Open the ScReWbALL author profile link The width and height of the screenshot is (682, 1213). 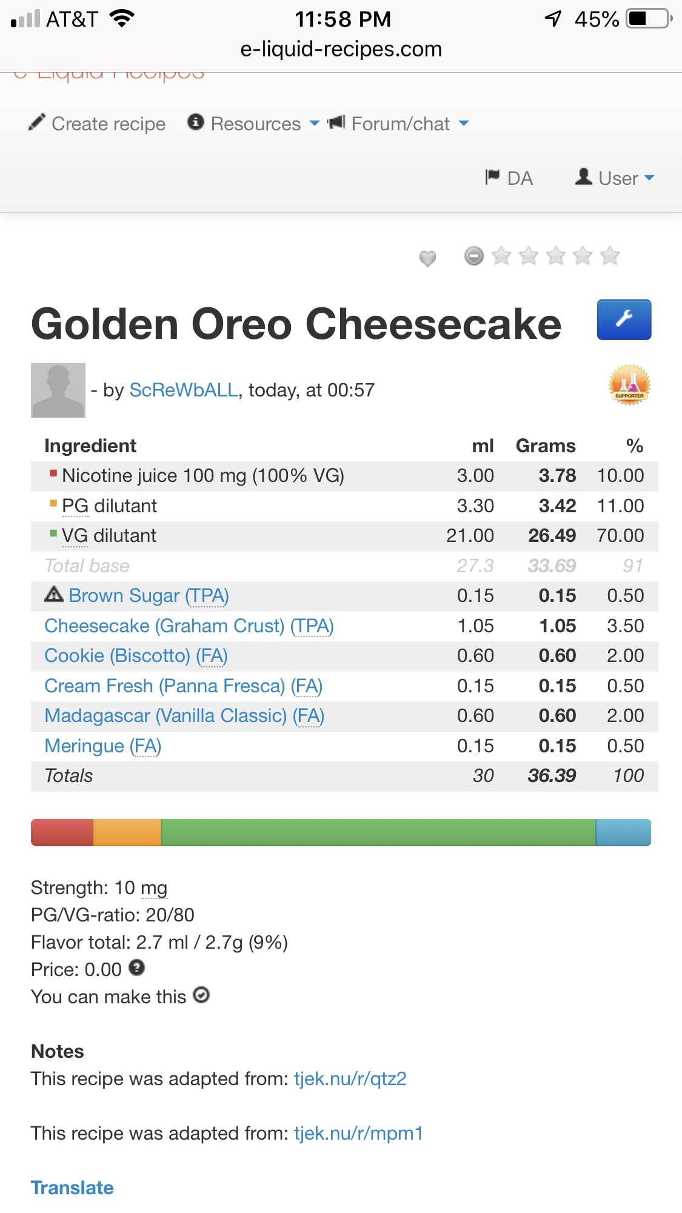pos(184,390)
